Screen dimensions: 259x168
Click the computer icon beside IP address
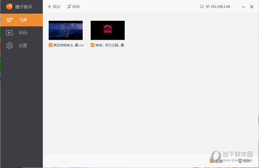coord(202,6)
